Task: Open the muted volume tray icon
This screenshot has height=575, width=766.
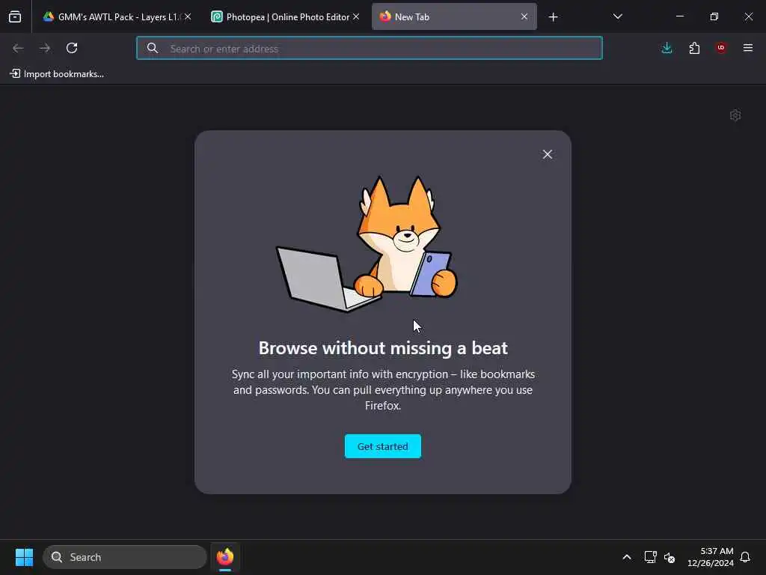Action: pos(670,557)
